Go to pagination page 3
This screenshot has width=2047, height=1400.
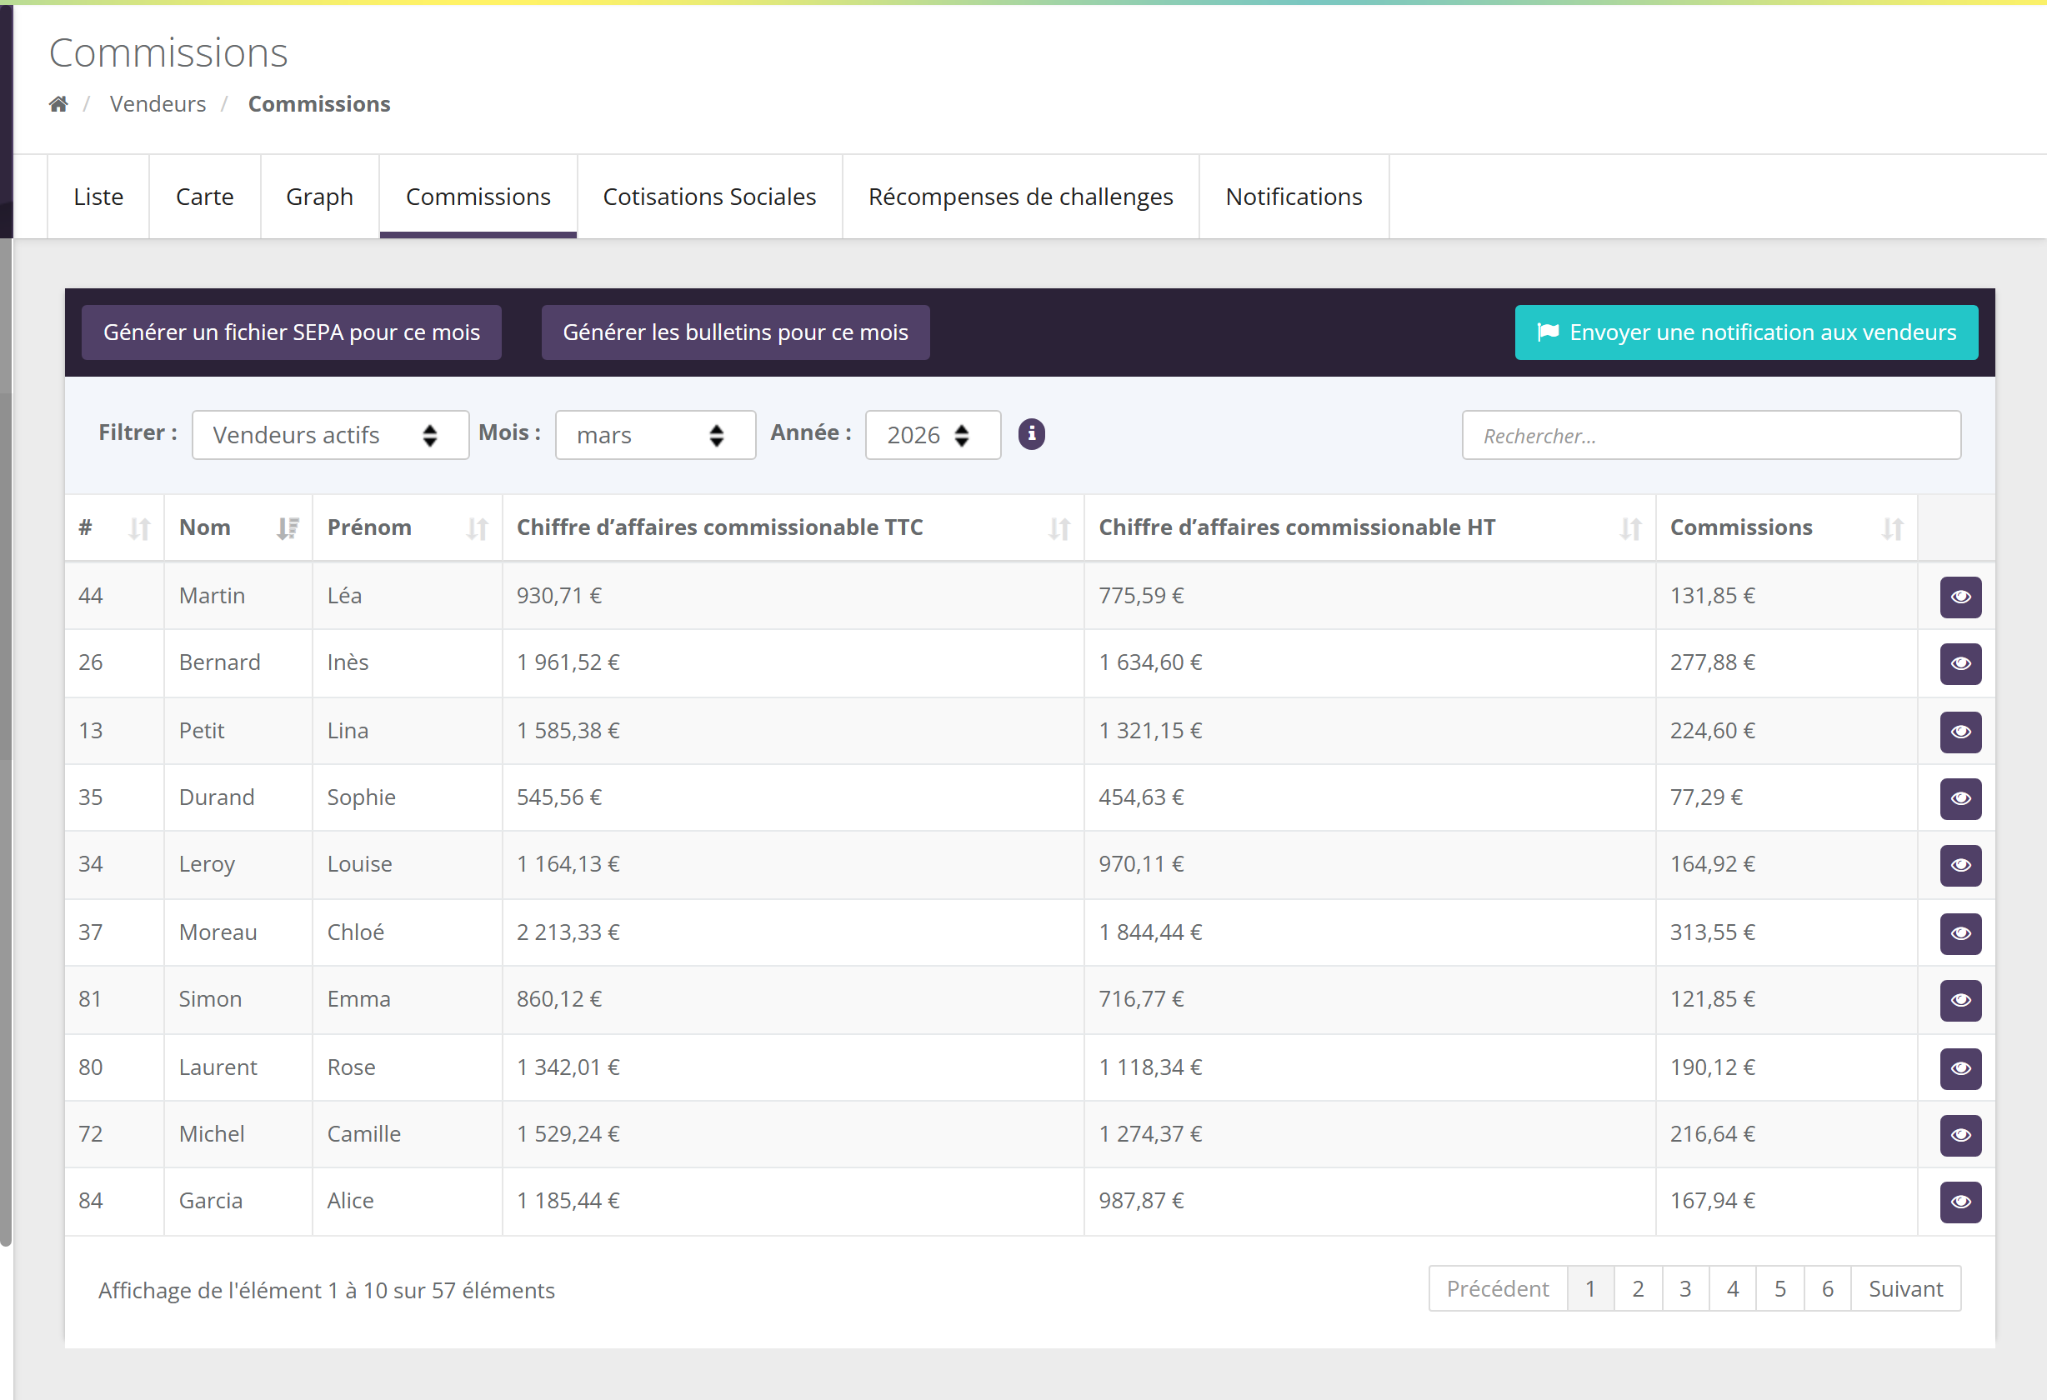pyautogui.click(x=1686, y=1289)
